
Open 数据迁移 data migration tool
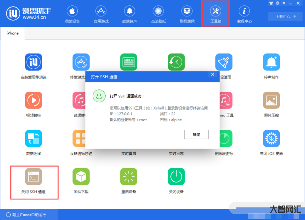click(x=34, y=142)
